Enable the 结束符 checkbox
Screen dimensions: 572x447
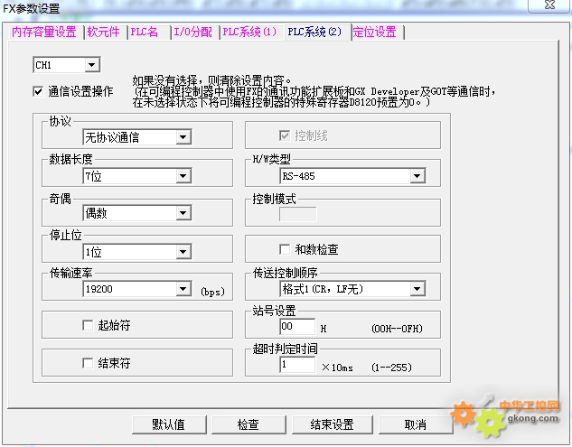click(x=88, y=363)
